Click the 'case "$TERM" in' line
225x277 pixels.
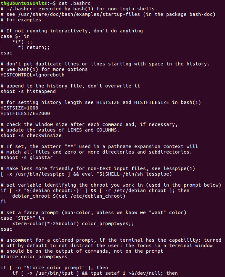(x=22, y=218)
